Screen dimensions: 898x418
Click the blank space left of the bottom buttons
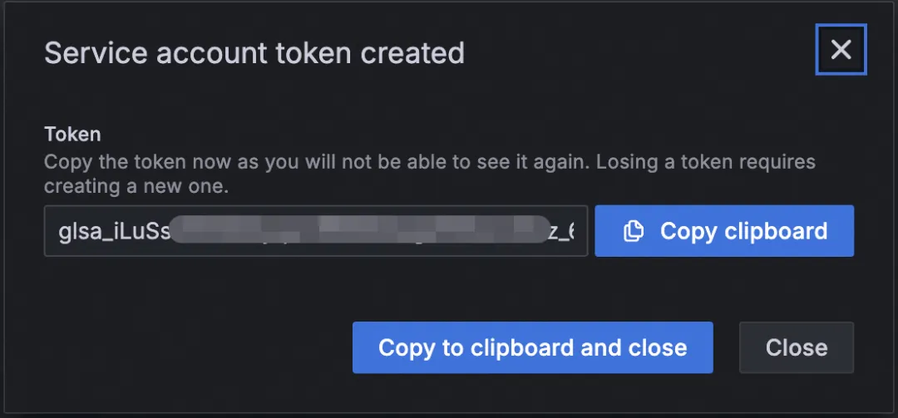point(195,347)
